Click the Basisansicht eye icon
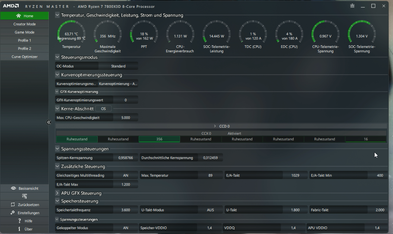The width and height of the screenshot is (393, 234). coord(13,188)
